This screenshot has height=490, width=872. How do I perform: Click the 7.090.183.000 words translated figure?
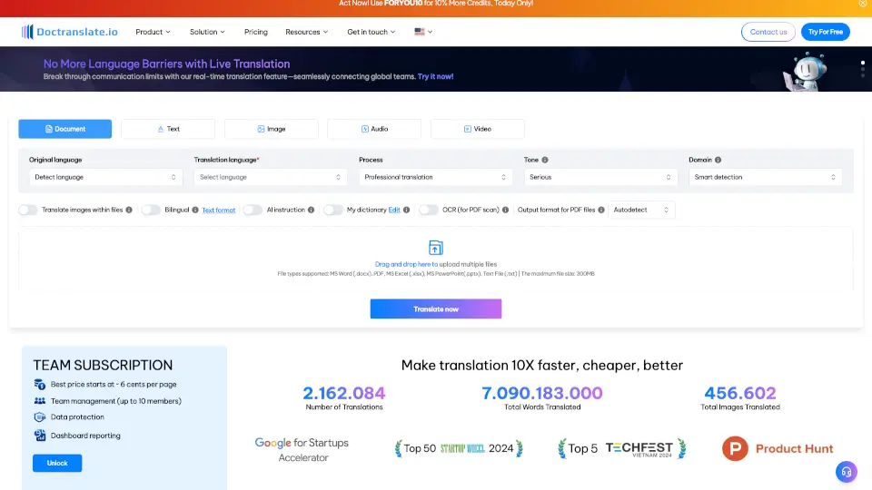click(542, 393)
